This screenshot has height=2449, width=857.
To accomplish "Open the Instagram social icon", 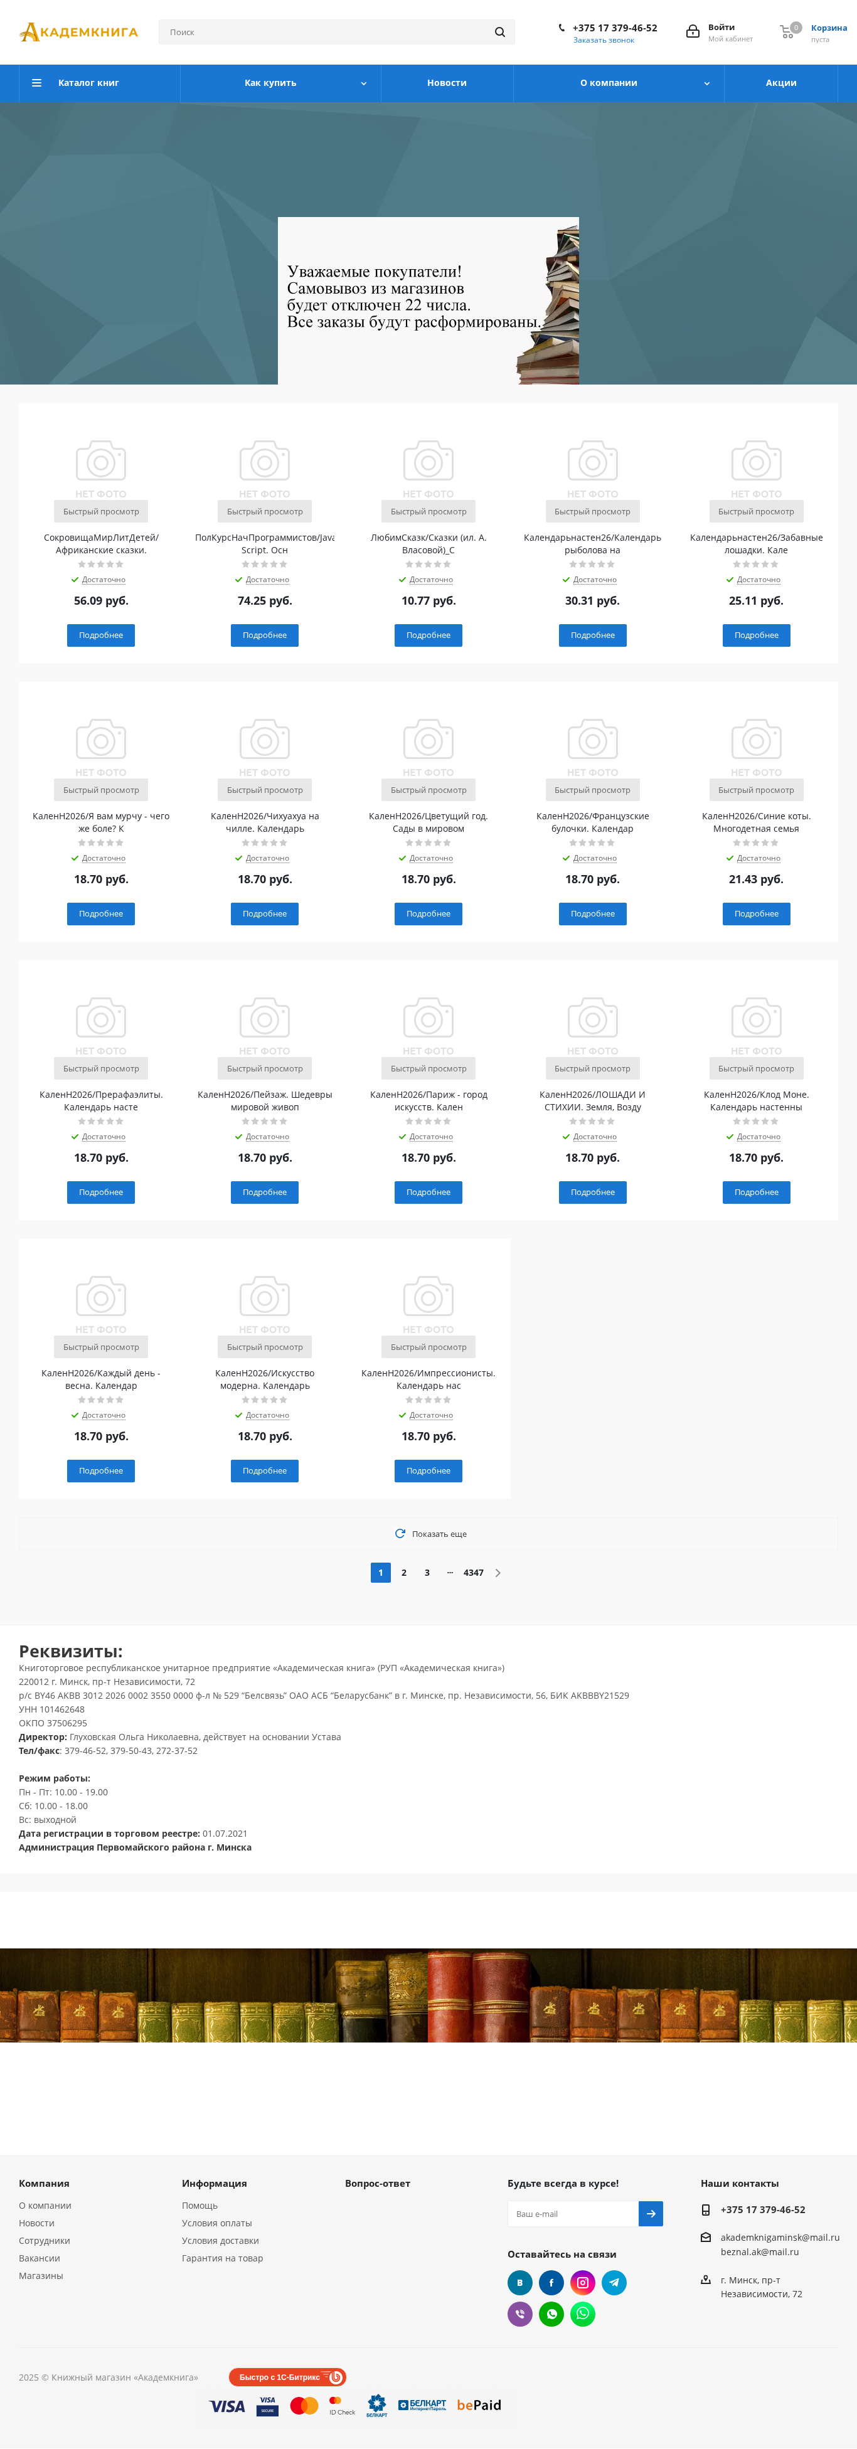I will [582, 2283].
